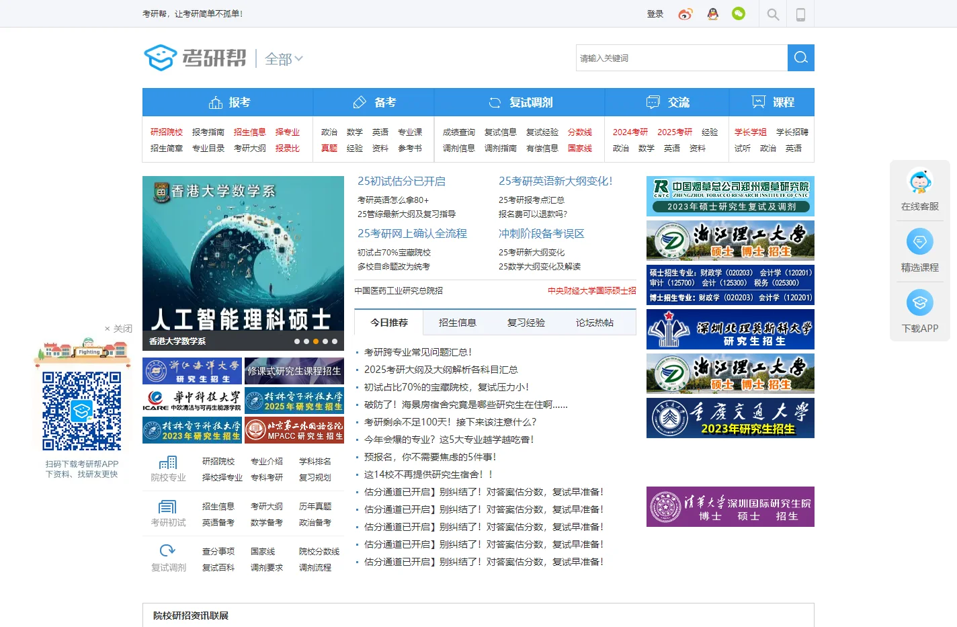The width and height of the screenshot is (957, 627).
Task: Open the 调剂流程 link
Action: click(315, 568)
